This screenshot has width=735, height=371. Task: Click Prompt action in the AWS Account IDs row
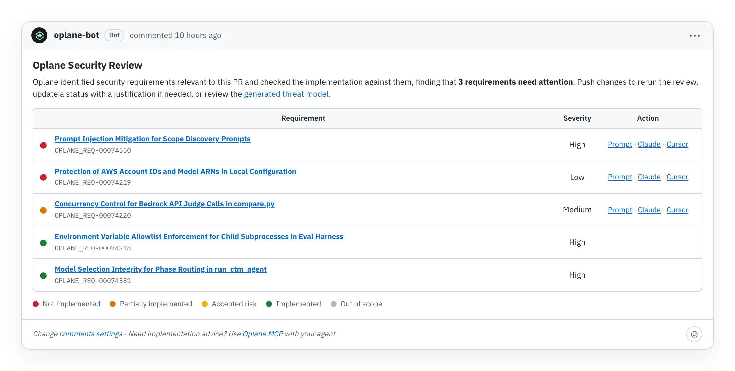pos(620,177)
